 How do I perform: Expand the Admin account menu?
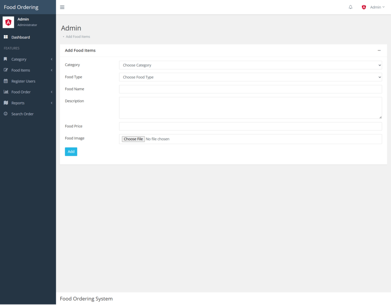[376, 7]
